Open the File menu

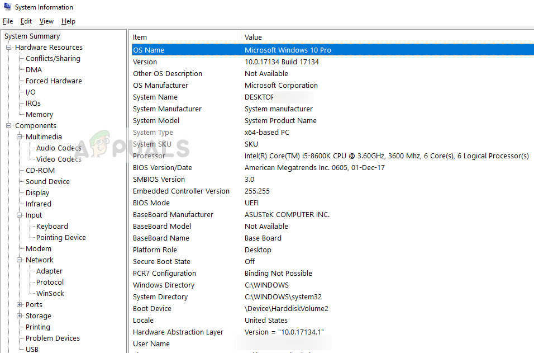[x=8, y=21]
